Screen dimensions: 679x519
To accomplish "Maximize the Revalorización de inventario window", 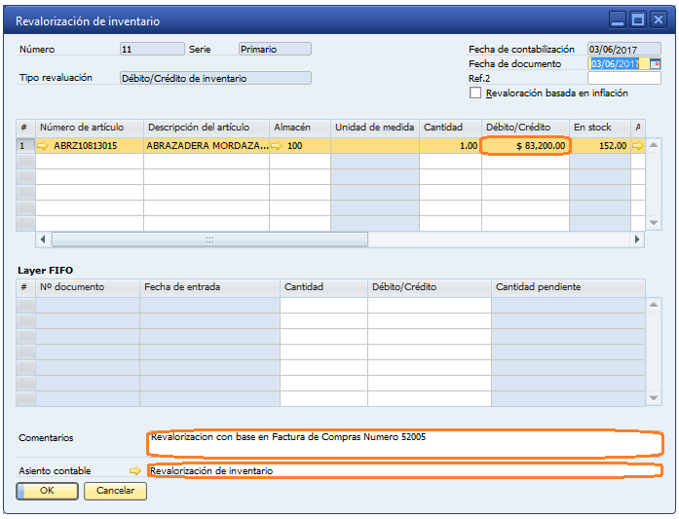I will 638,19.
